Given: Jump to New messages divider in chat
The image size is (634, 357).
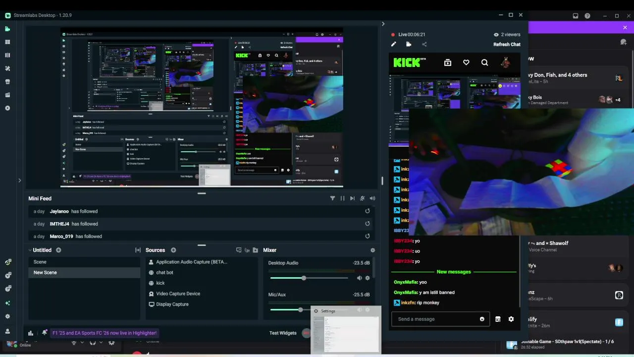Looking at the screenshot, I should coord(454,272).
